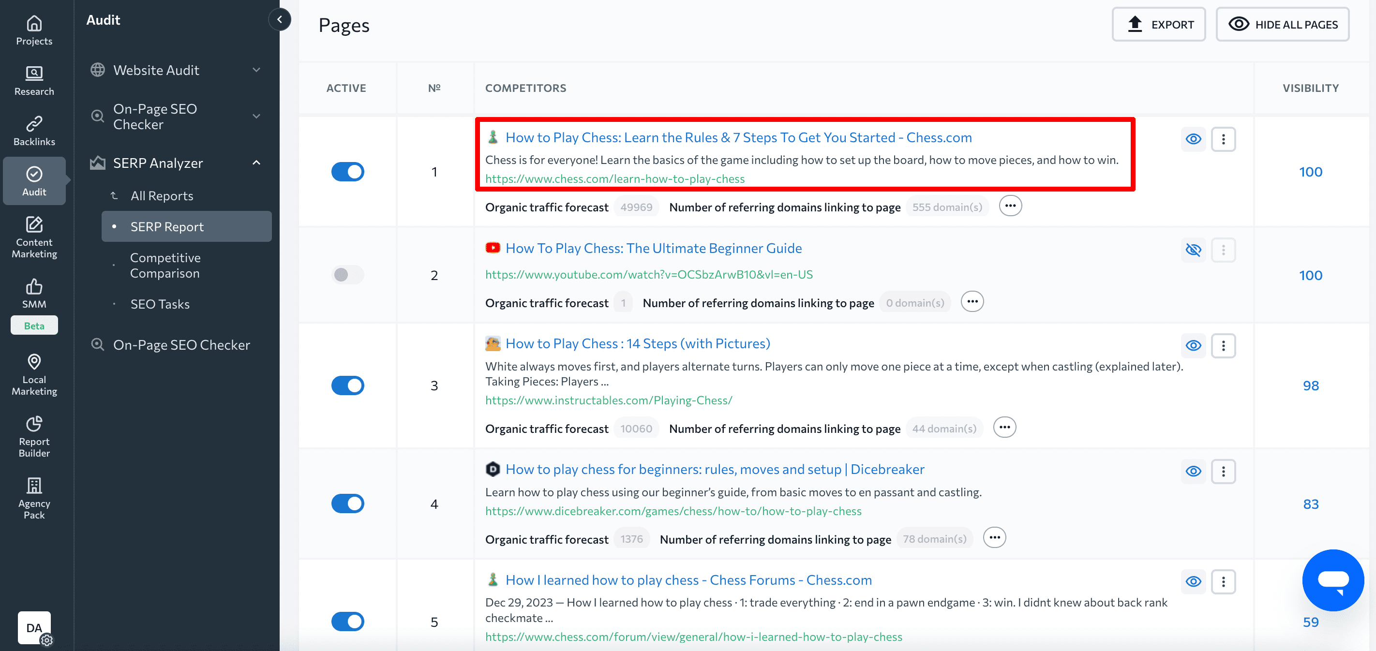Toggle active switch for result 5
This screenshot has width=1376, height=651.
click(x=348, y=621)
